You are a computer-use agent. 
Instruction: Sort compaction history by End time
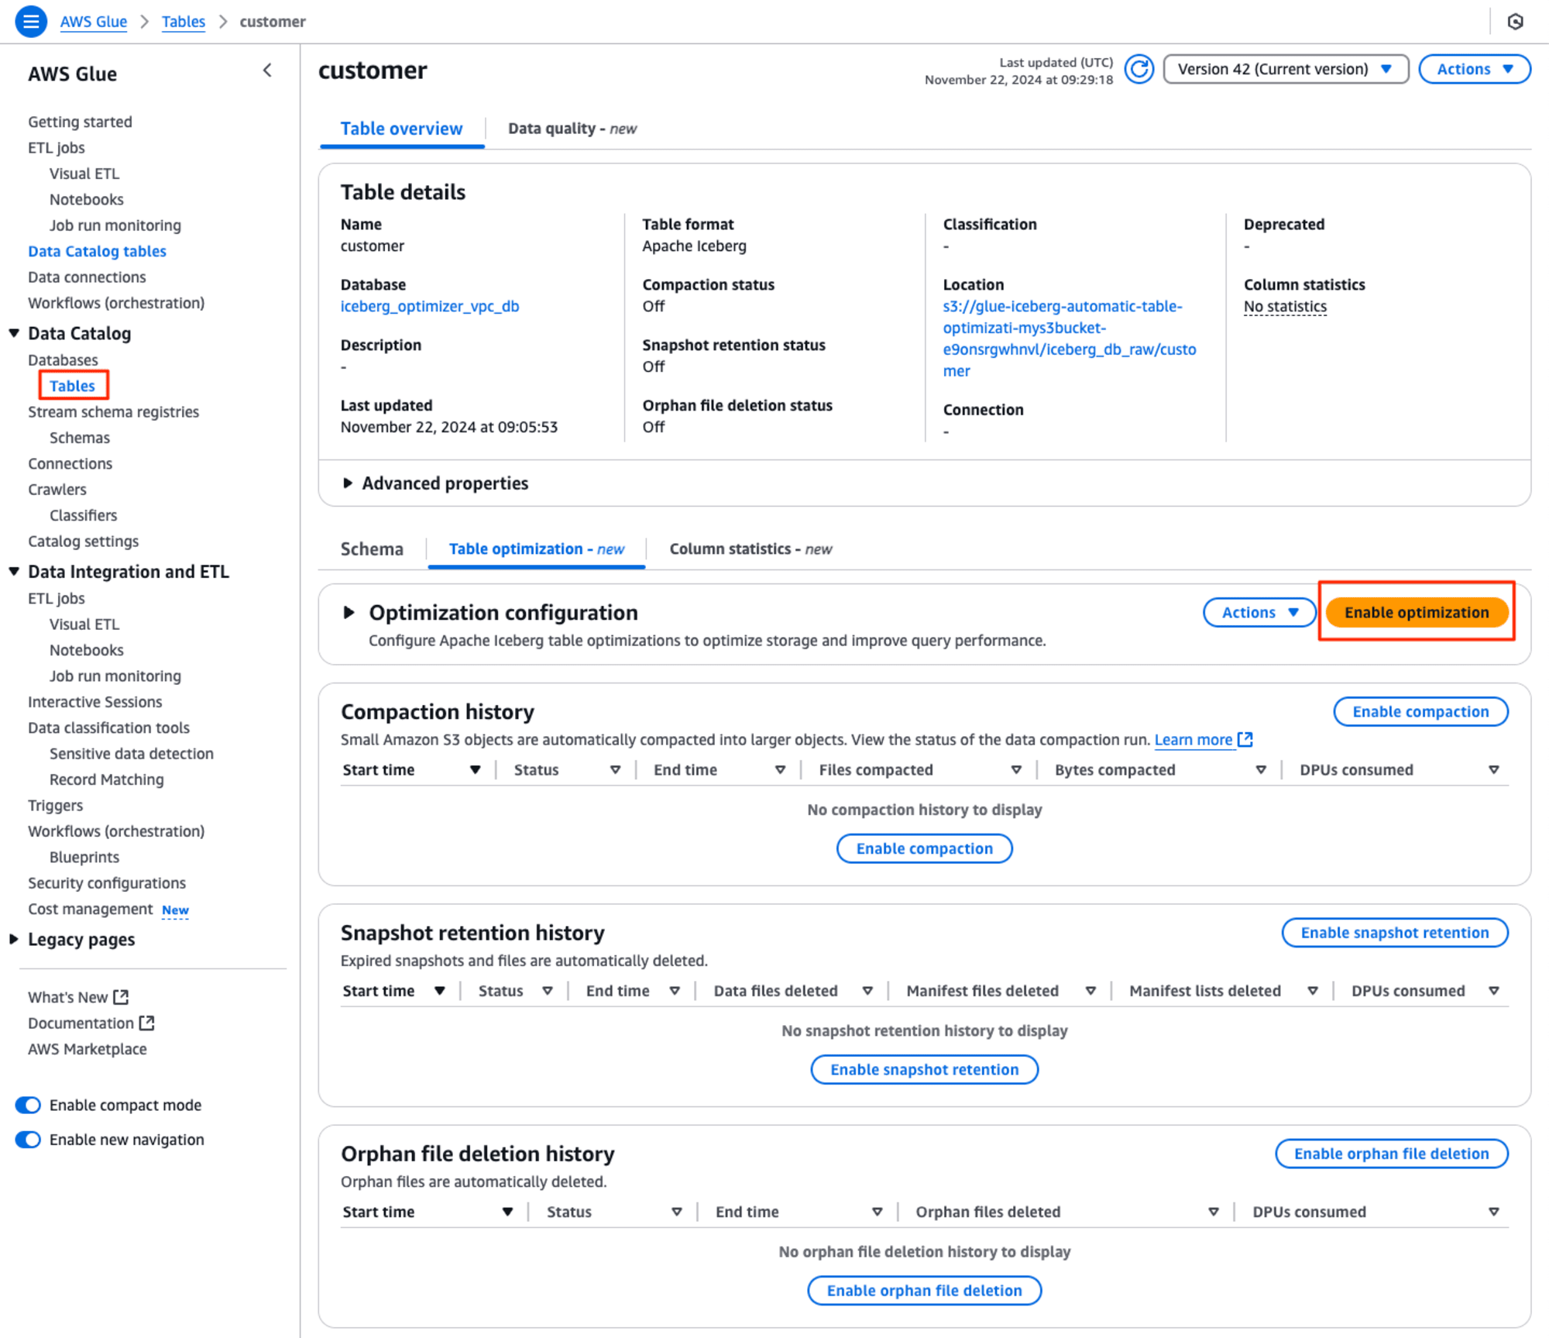coord(780,769)
